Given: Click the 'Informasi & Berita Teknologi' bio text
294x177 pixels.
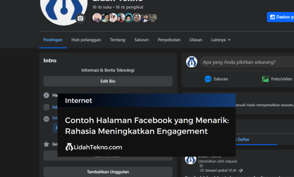Looking at the screenshot, I should [x=108, y=70].
